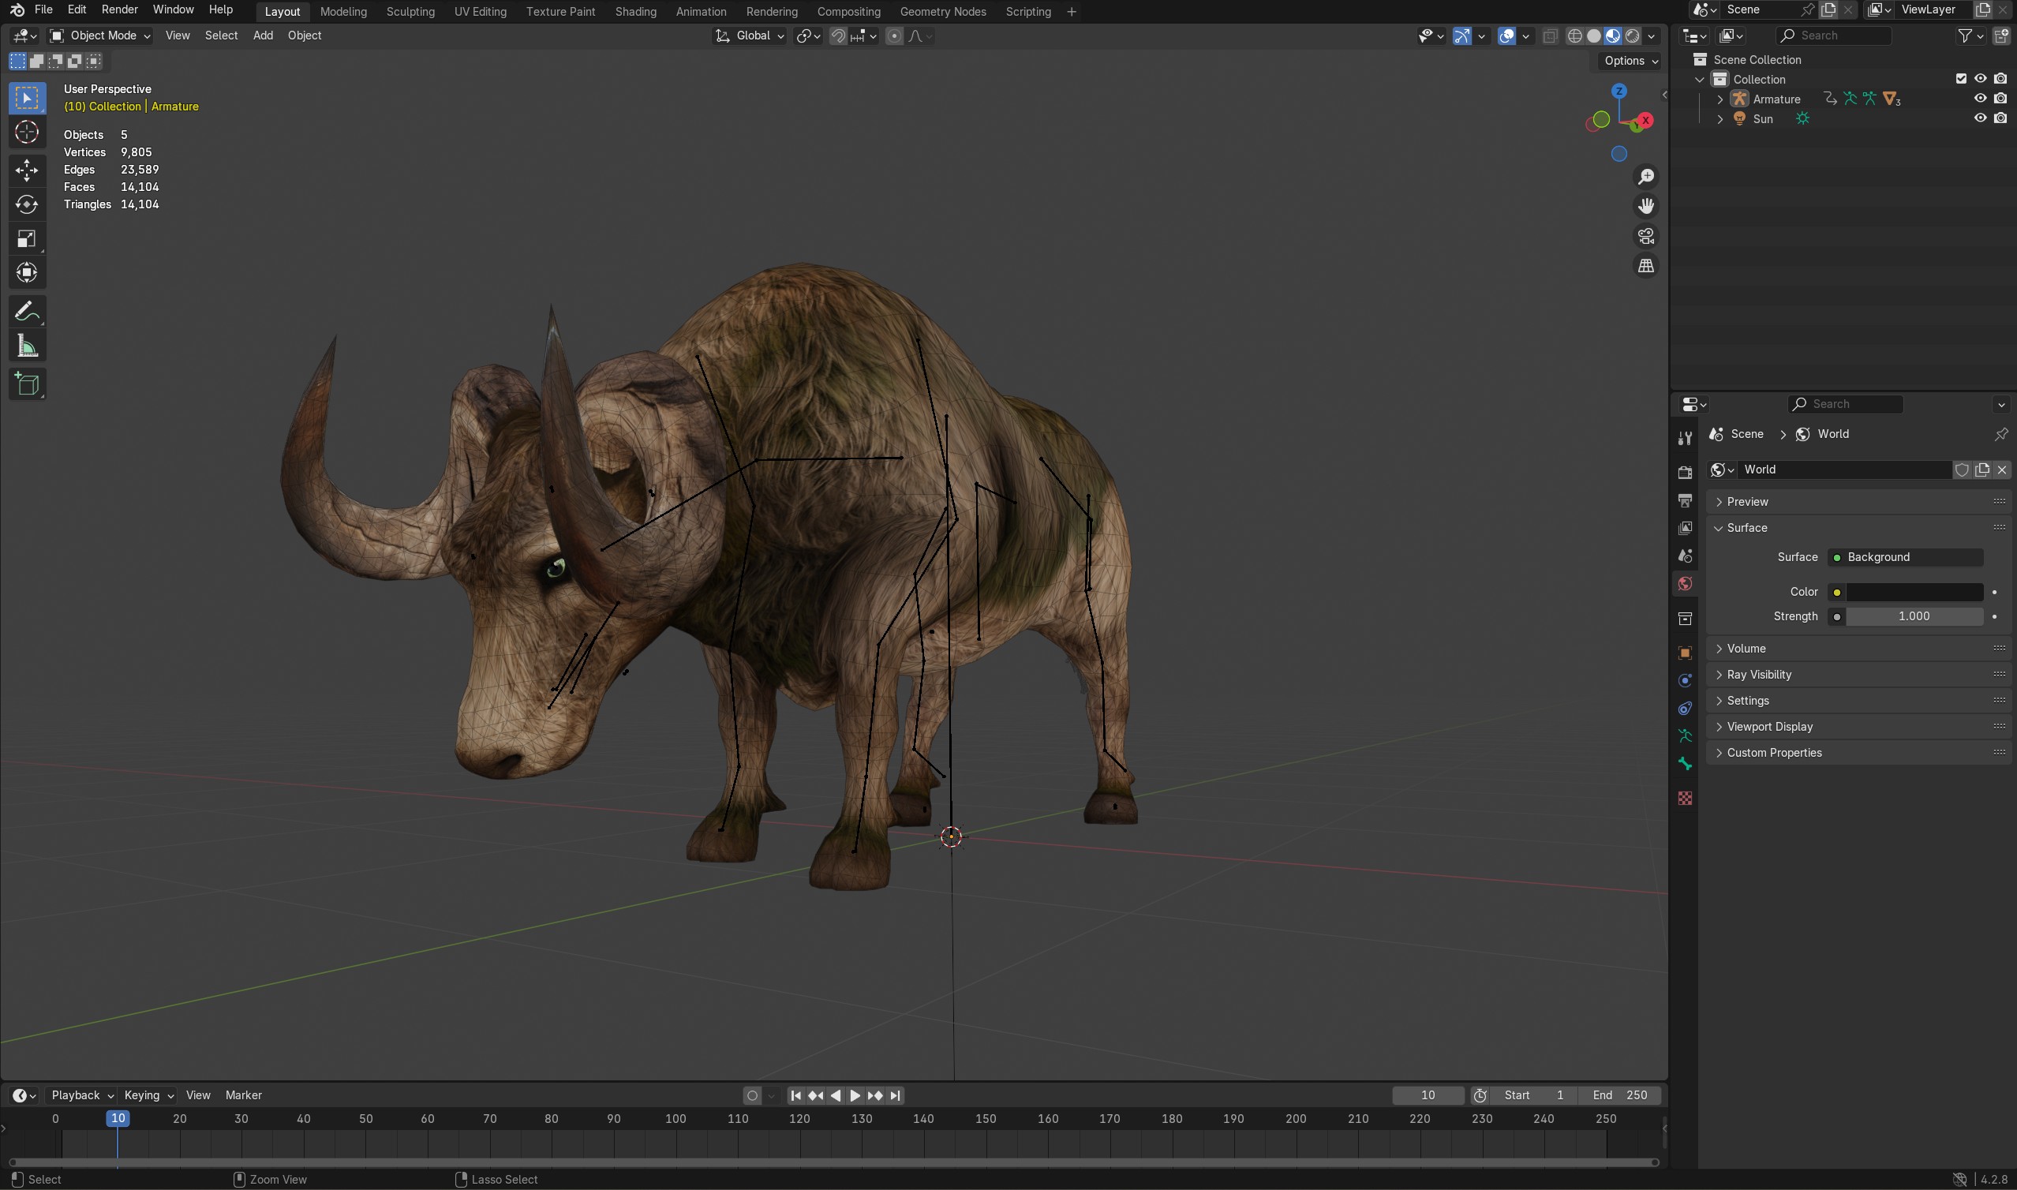Screen dimensions: 2017x1190
Task: Click the End frame field
Action: [1619, 1095]
